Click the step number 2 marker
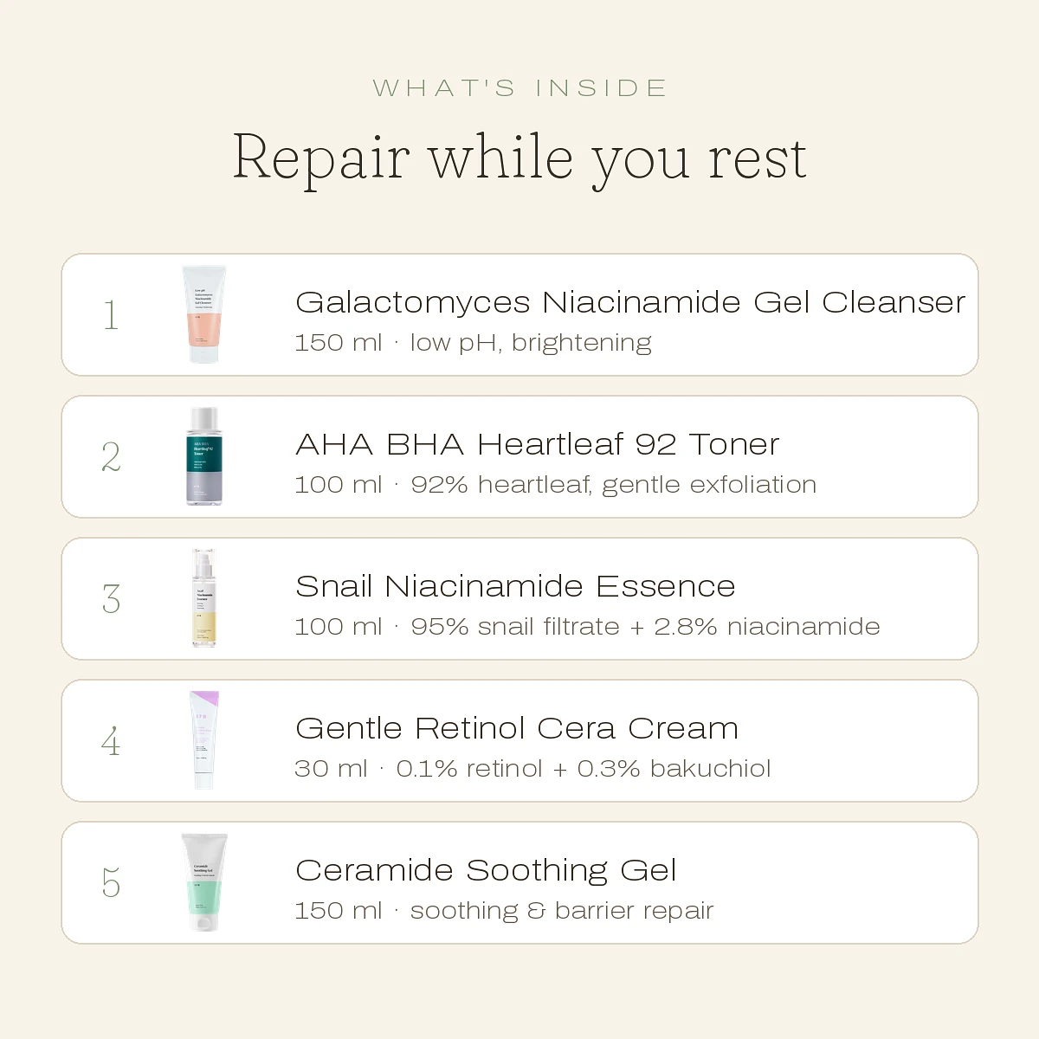The height and width of the screenshot is (1039, 1039). click(111, 457)
